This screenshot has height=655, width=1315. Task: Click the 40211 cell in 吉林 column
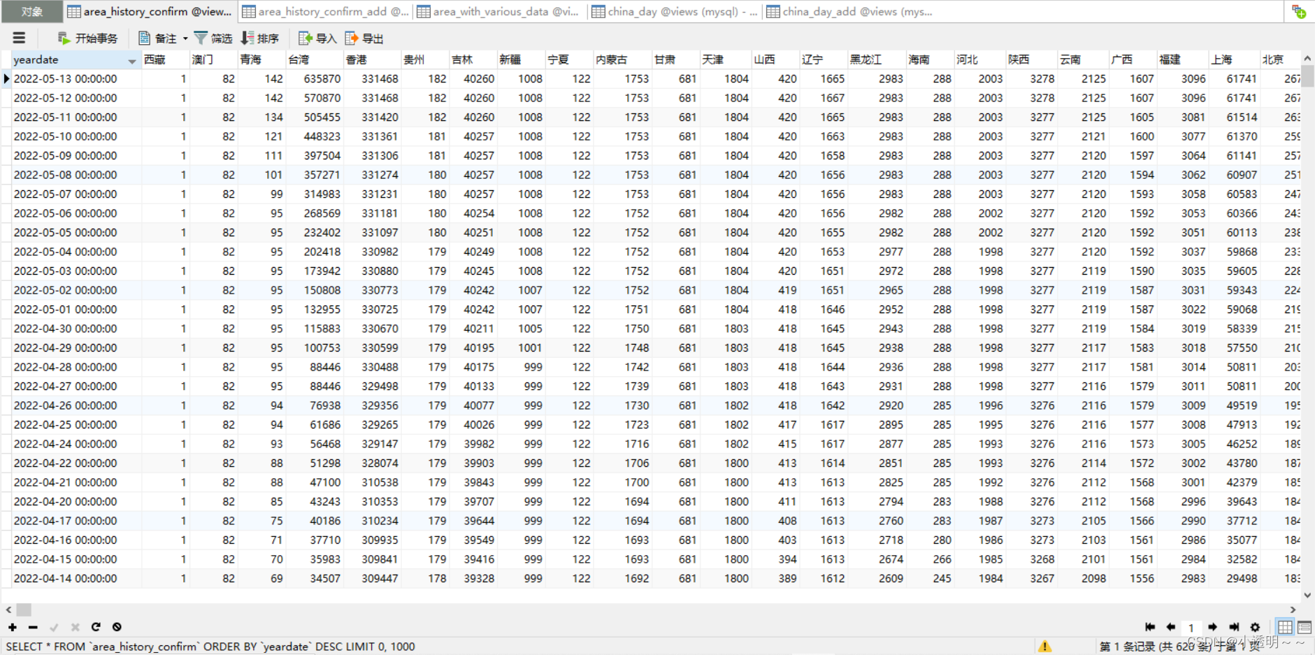pos(473,329)
